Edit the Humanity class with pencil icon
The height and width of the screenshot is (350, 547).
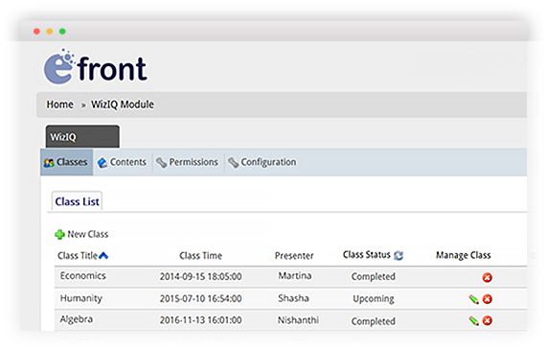(x=474, y=299)
